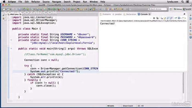Click the Back navigation yellow arrow
192x108 pixels.
click(x=121, y=9)
